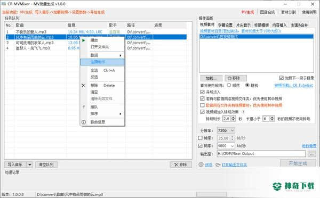This screenshot has width=320, height=198.
Task: Toggle the 码率 checkbox
Action: (200, 146)
